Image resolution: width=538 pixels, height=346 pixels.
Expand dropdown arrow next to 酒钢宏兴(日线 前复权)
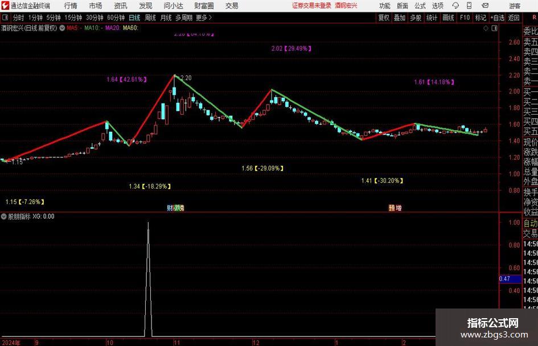tap(62, 28)
